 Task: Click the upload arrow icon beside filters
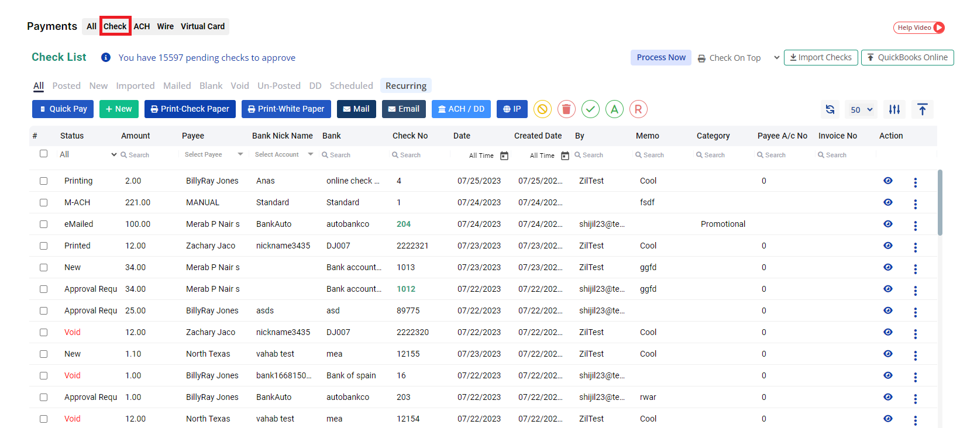[x=922, y=109]
